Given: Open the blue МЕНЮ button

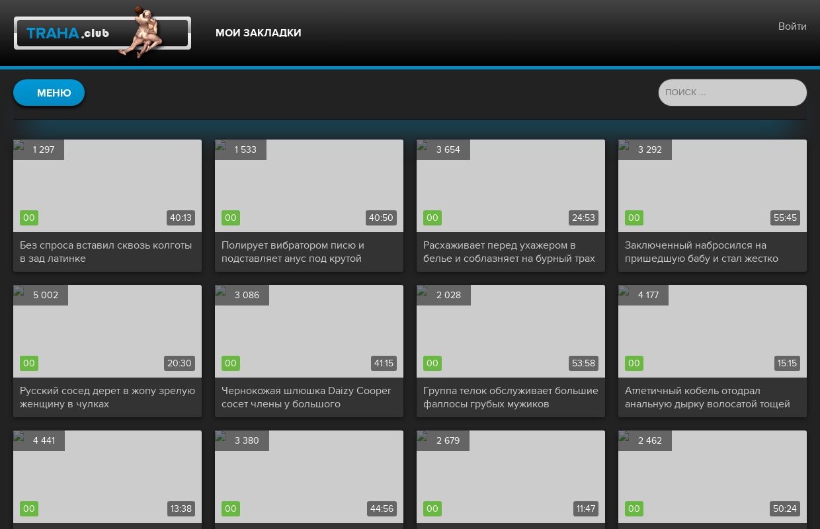Looking at the screenshot, I should tap(49, 93).
